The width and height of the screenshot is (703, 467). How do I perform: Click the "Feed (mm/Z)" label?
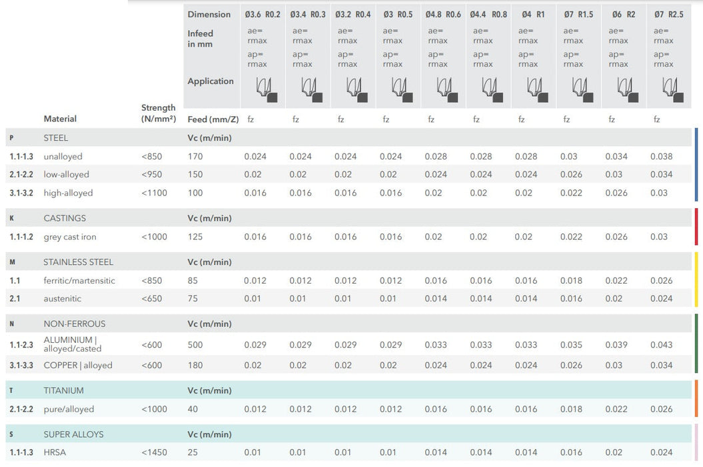(213, 119)
